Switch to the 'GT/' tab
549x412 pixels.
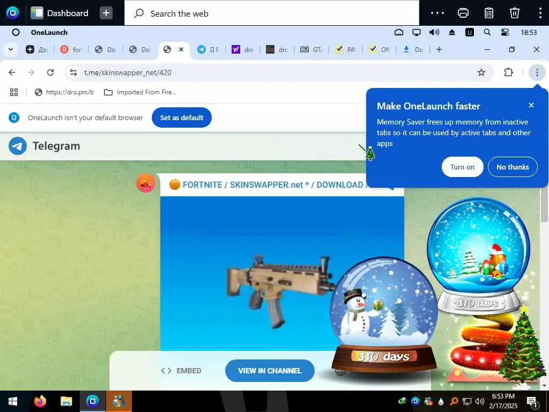pos(311,50)
